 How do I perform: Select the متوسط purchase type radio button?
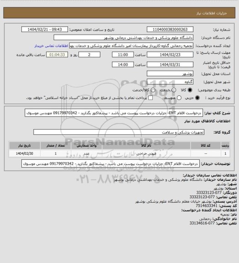tap(179, 98)
